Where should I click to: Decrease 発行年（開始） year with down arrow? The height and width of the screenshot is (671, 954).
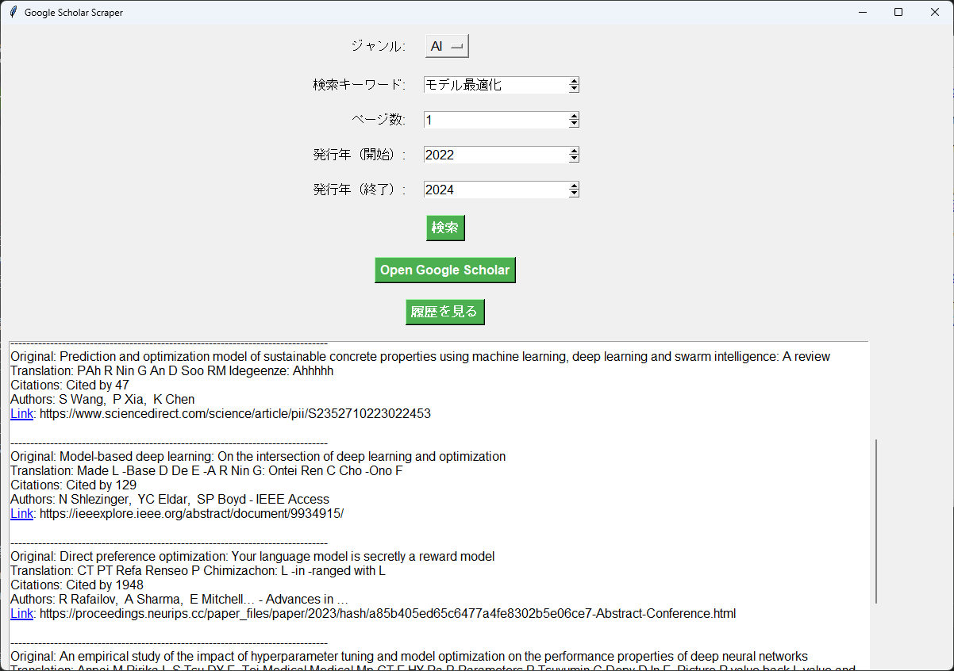574,159
